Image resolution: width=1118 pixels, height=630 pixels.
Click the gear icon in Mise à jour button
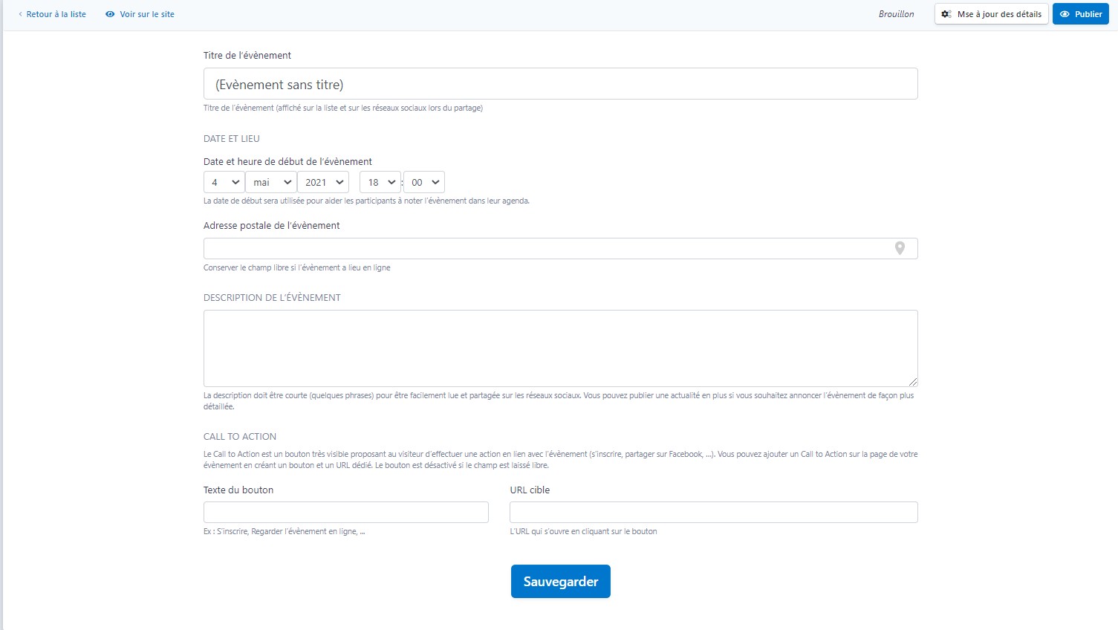click(946, 14)
